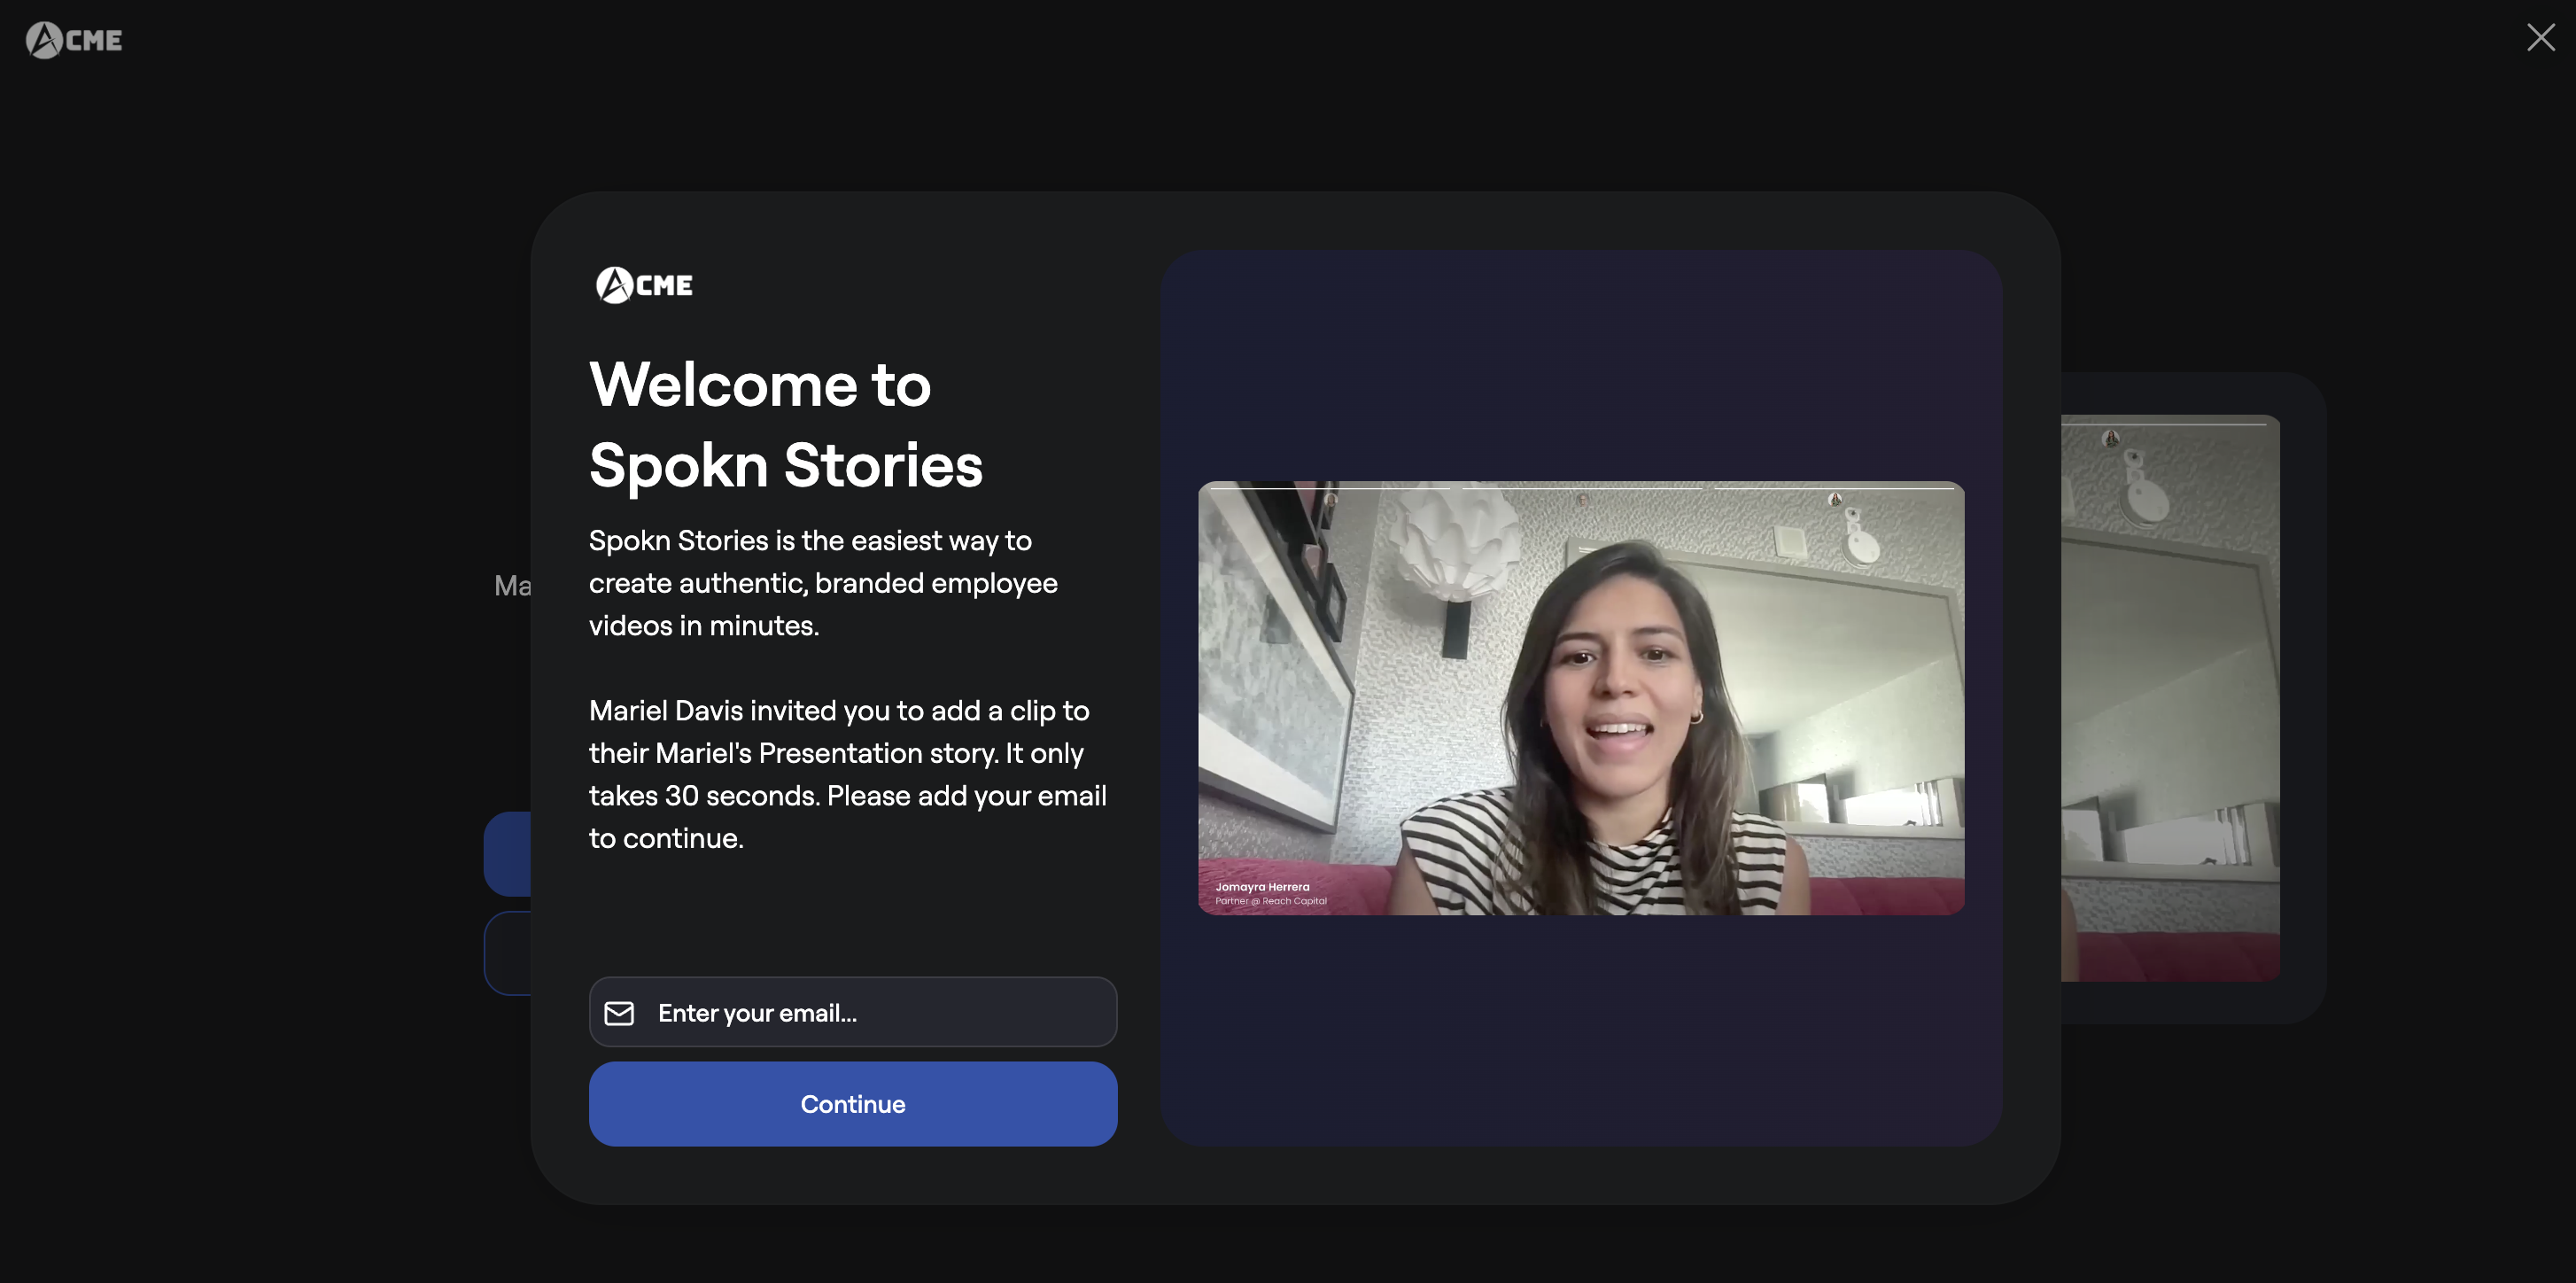This screenshot has height=1283, width=2576.
Task: Click the envelope icon in the email field
Action: tap(619, 1013)
